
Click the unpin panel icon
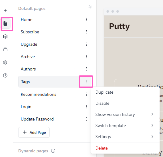click(90, 7)
